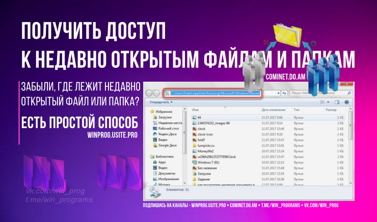Sort by the Размер column header

click(x=331, y=109)
